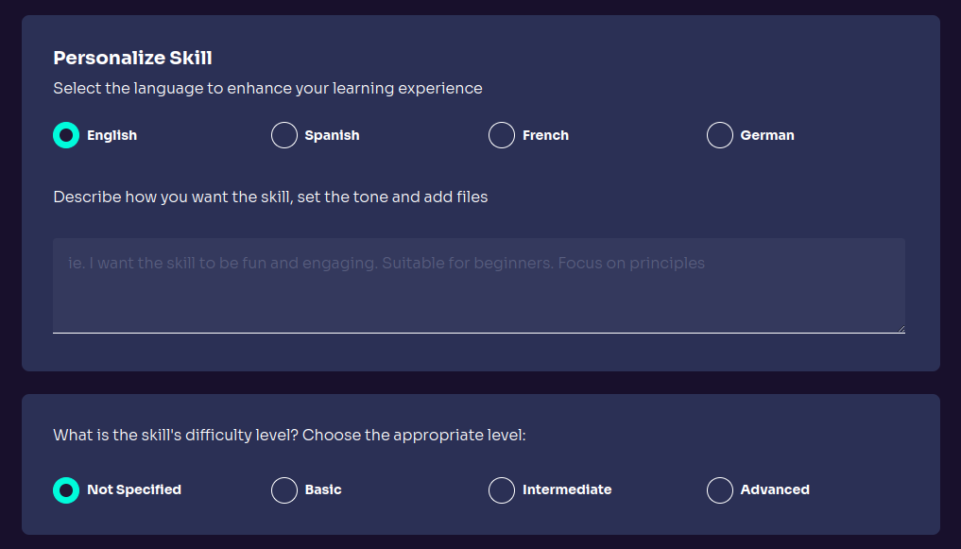Choose Spanish as the skill language
The height and width of the screenshot is (549, 961).
284,135
